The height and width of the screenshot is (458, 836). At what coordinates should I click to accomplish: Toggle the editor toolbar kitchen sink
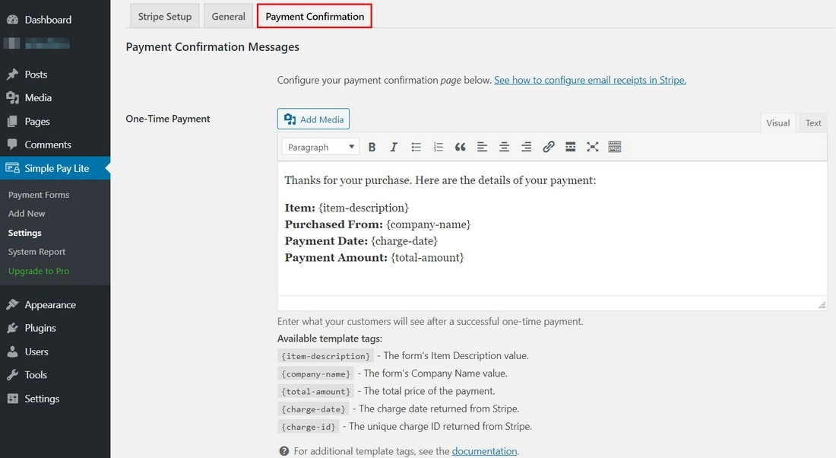point(615,147)
